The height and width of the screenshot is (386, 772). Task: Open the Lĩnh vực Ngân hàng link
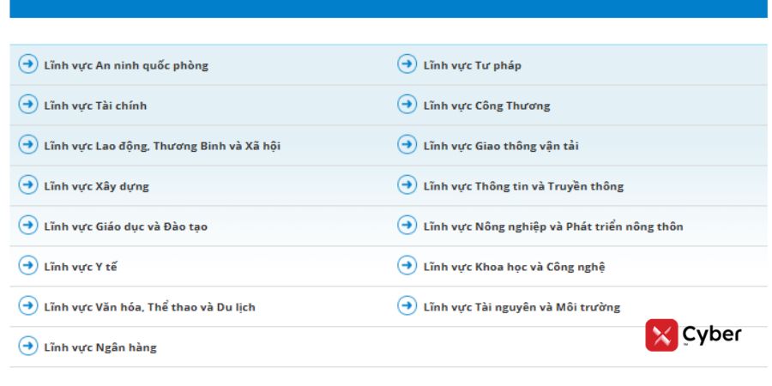(x=100, y=347)
